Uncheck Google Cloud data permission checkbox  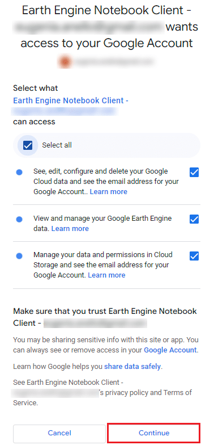tap(194, 173)
